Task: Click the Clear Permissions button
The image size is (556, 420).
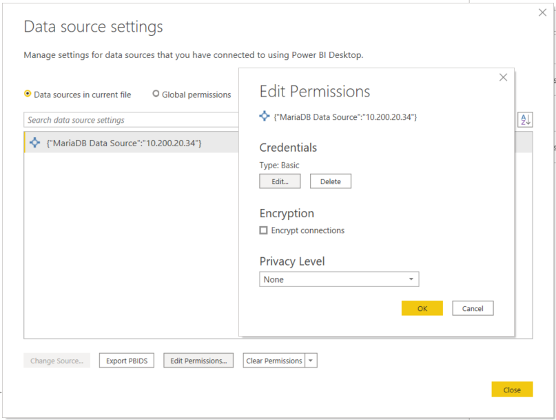Action: (274, 361)
